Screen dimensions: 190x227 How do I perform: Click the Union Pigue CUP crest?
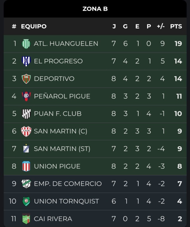pos(26,166)
